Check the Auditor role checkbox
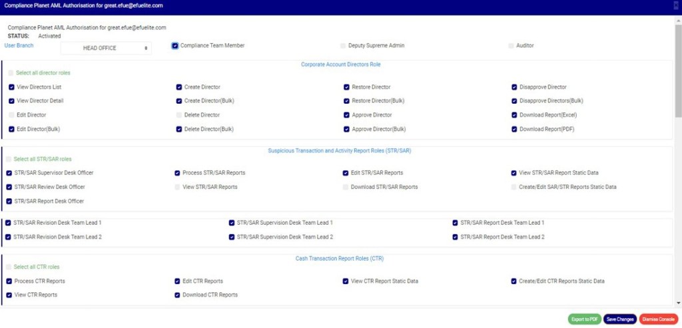Screen dimensions: 682x328 tap(511, 46)
